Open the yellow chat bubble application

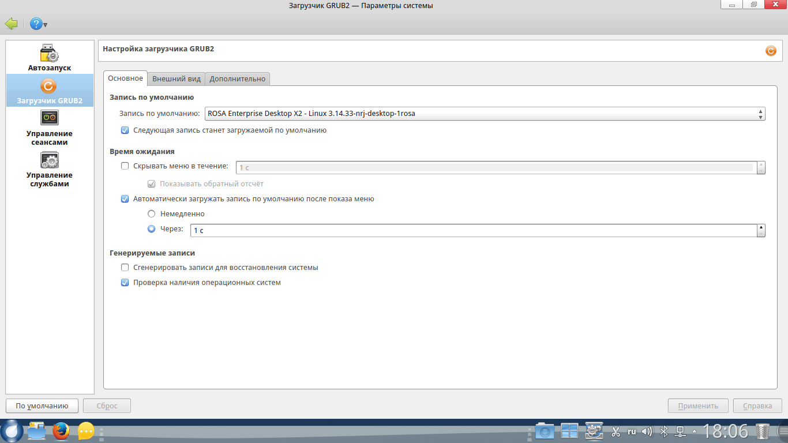tap(86, 431)
